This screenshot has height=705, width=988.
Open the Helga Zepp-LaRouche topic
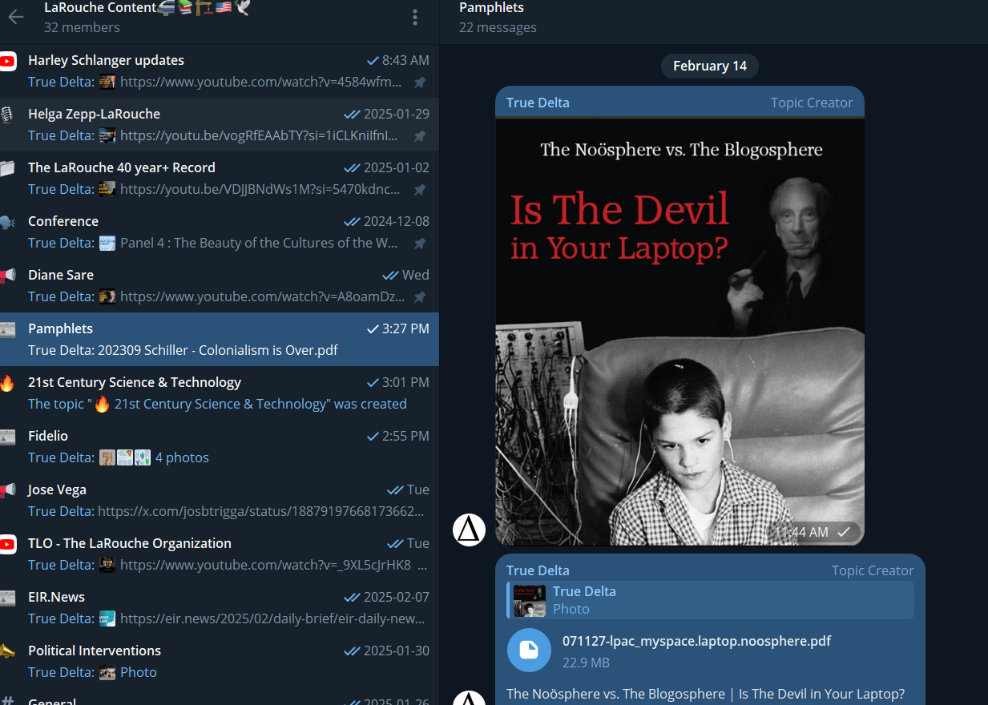click(x=220, y=124)
